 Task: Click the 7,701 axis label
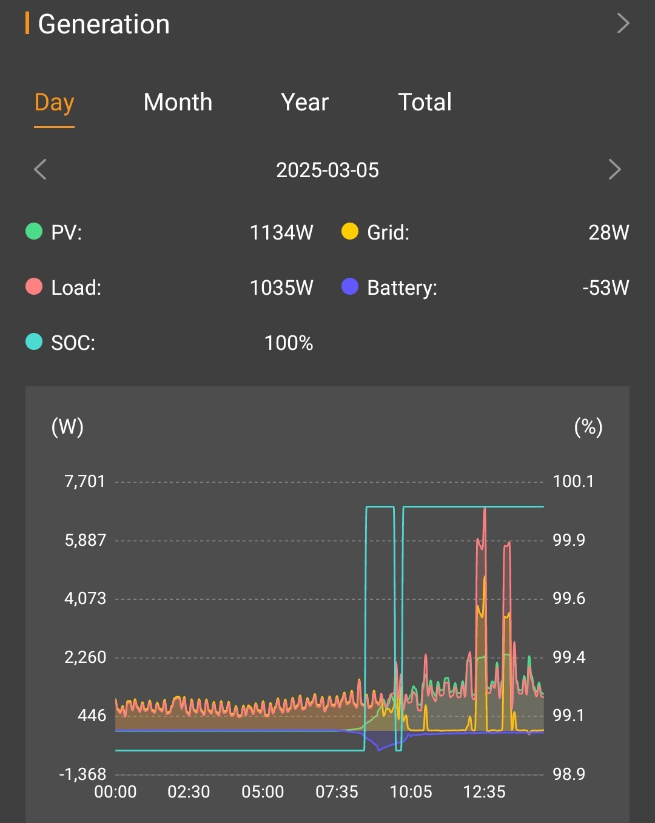coord(85,482)
